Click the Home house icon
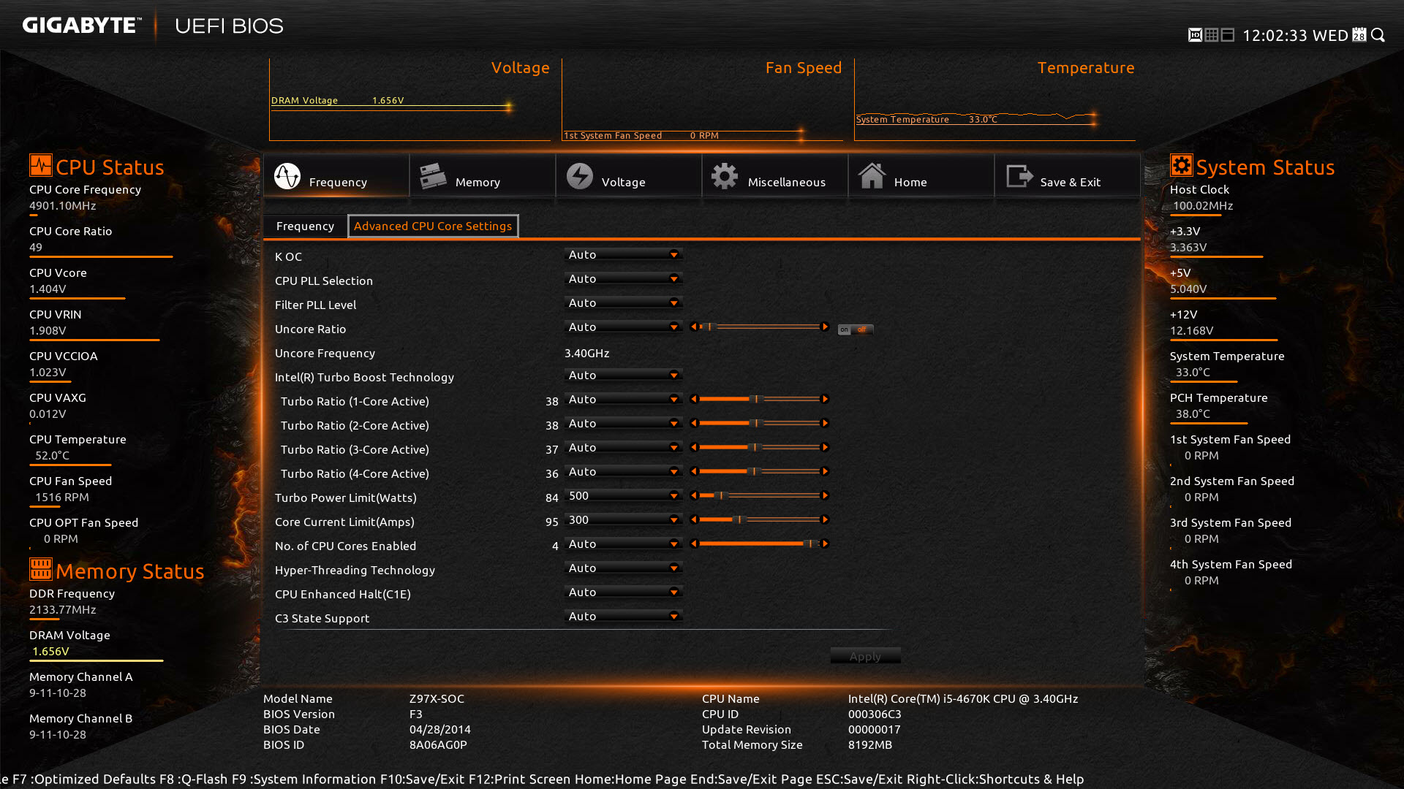 (872, 176)
